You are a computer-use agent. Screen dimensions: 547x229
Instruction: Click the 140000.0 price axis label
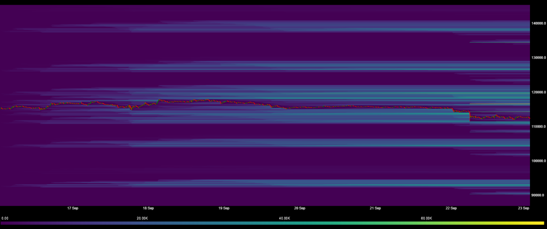pos(538,23)
